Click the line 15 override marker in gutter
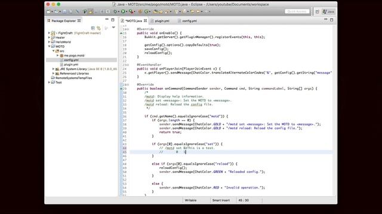Viewport: 382px width, 214px height. tap(121, 33)
